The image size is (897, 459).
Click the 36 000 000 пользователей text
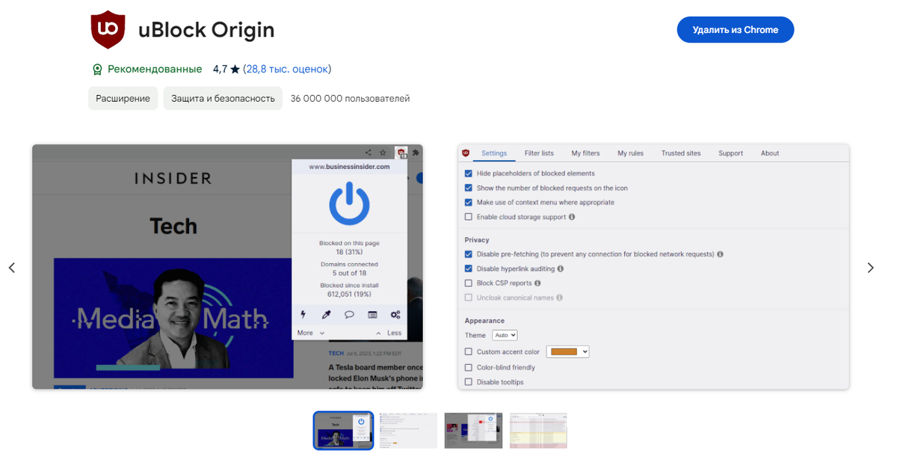[x=350, y=98]
